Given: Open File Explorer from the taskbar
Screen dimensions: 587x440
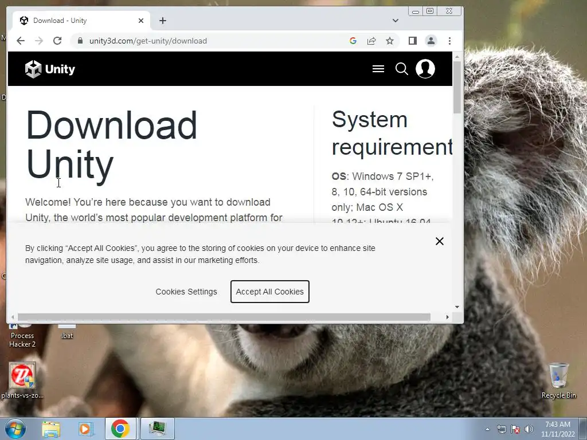Looking at the screenshot, I should point(51,429).
